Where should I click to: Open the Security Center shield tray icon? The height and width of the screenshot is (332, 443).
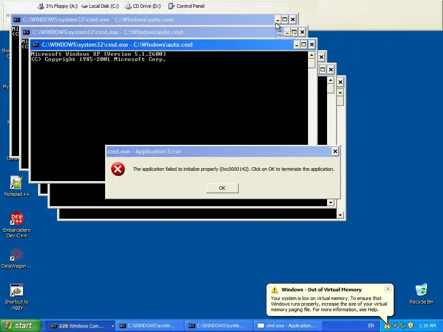(411, 326)
